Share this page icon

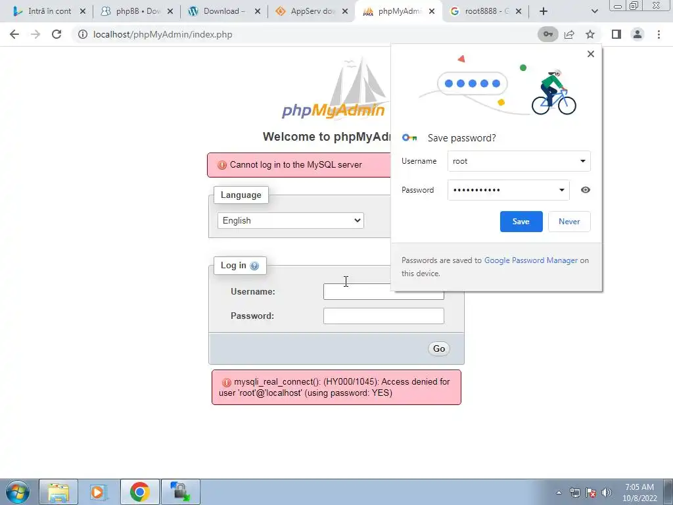(569, 34)
